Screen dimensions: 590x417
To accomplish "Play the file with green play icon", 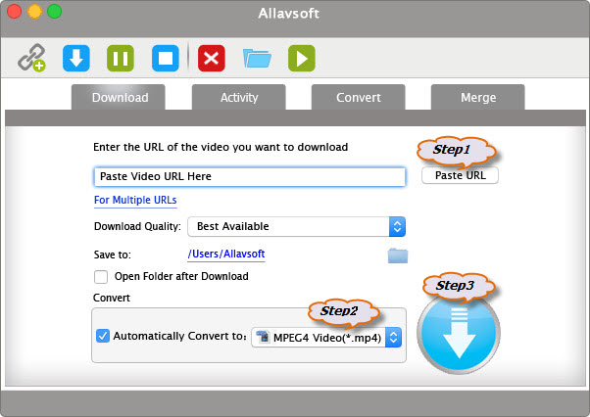I will (302, 58).
